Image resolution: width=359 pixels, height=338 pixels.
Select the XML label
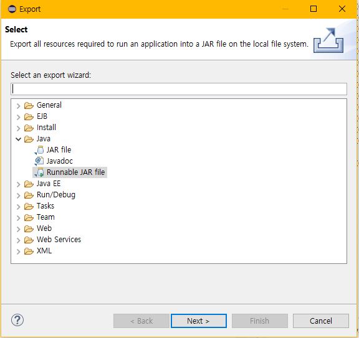pos(44,251)
